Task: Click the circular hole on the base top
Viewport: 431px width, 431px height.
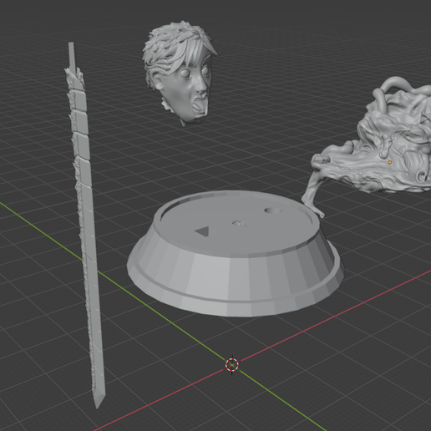Action: [x=272, y=210]
